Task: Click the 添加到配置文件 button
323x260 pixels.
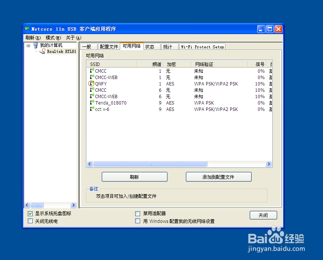Action: [x=219, y=177]
